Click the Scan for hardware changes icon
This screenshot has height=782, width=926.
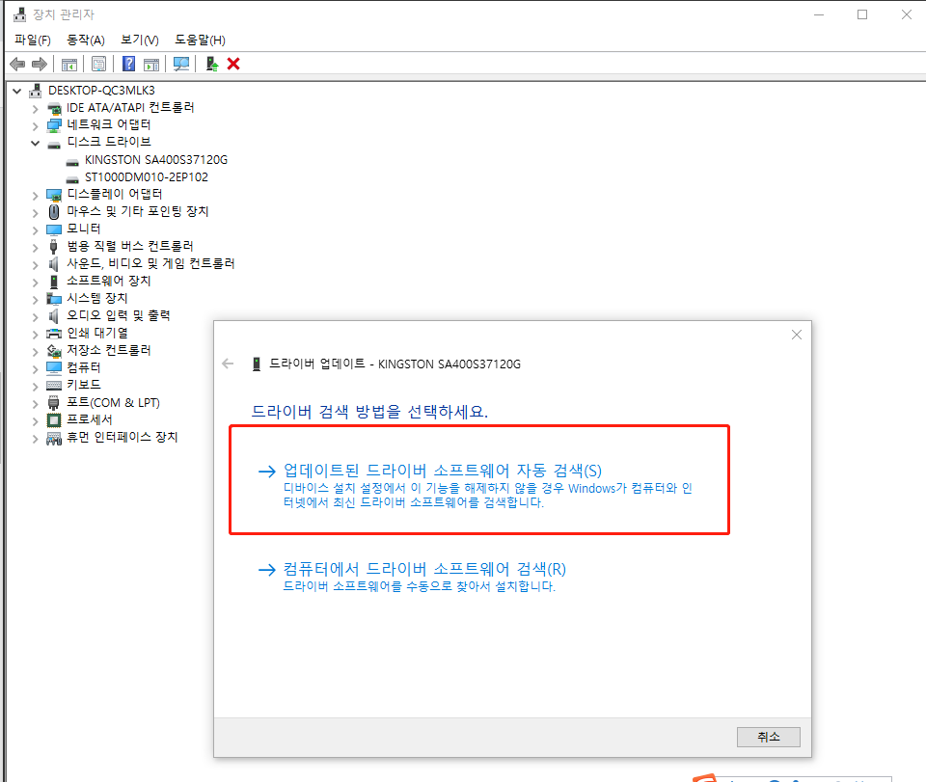click(x=183, y=64)
